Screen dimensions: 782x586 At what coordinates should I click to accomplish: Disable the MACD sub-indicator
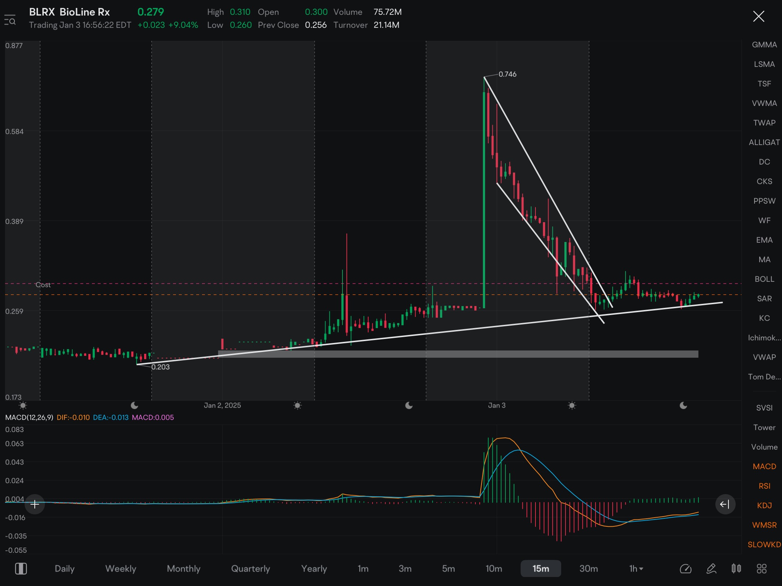764,467
